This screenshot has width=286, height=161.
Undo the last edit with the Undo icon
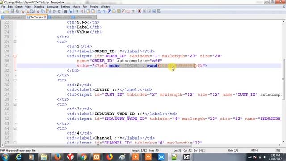pyautogui.click(x=54, y=11)
